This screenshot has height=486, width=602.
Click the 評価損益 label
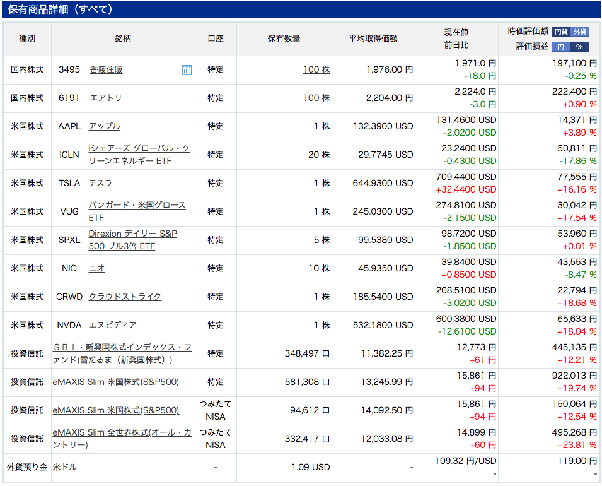coord(532,47)
